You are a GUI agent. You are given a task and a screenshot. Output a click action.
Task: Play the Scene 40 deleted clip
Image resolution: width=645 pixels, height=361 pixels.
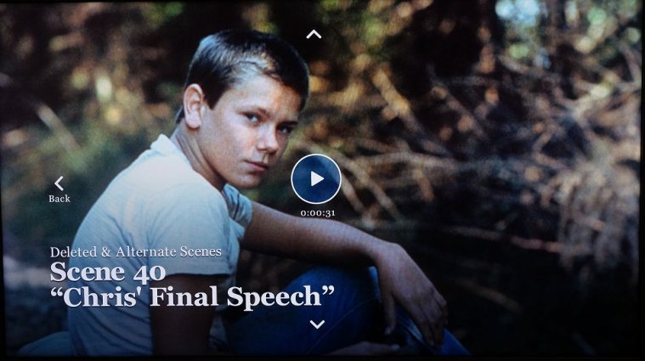point(316,179)
